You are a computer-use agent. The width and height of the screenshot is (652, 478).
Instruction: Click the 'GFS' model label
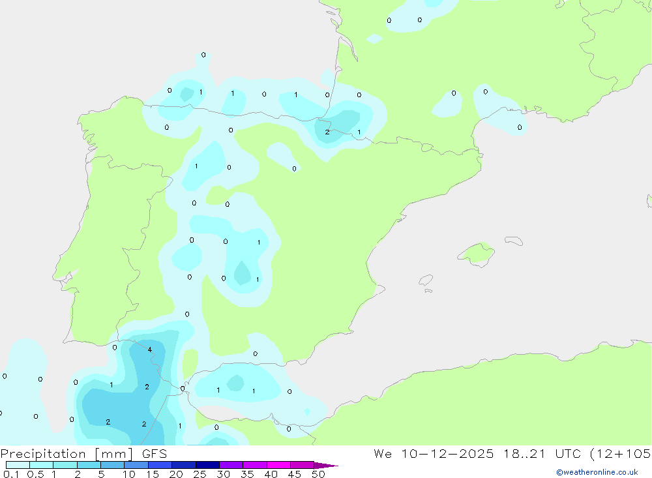coord(155,453)
